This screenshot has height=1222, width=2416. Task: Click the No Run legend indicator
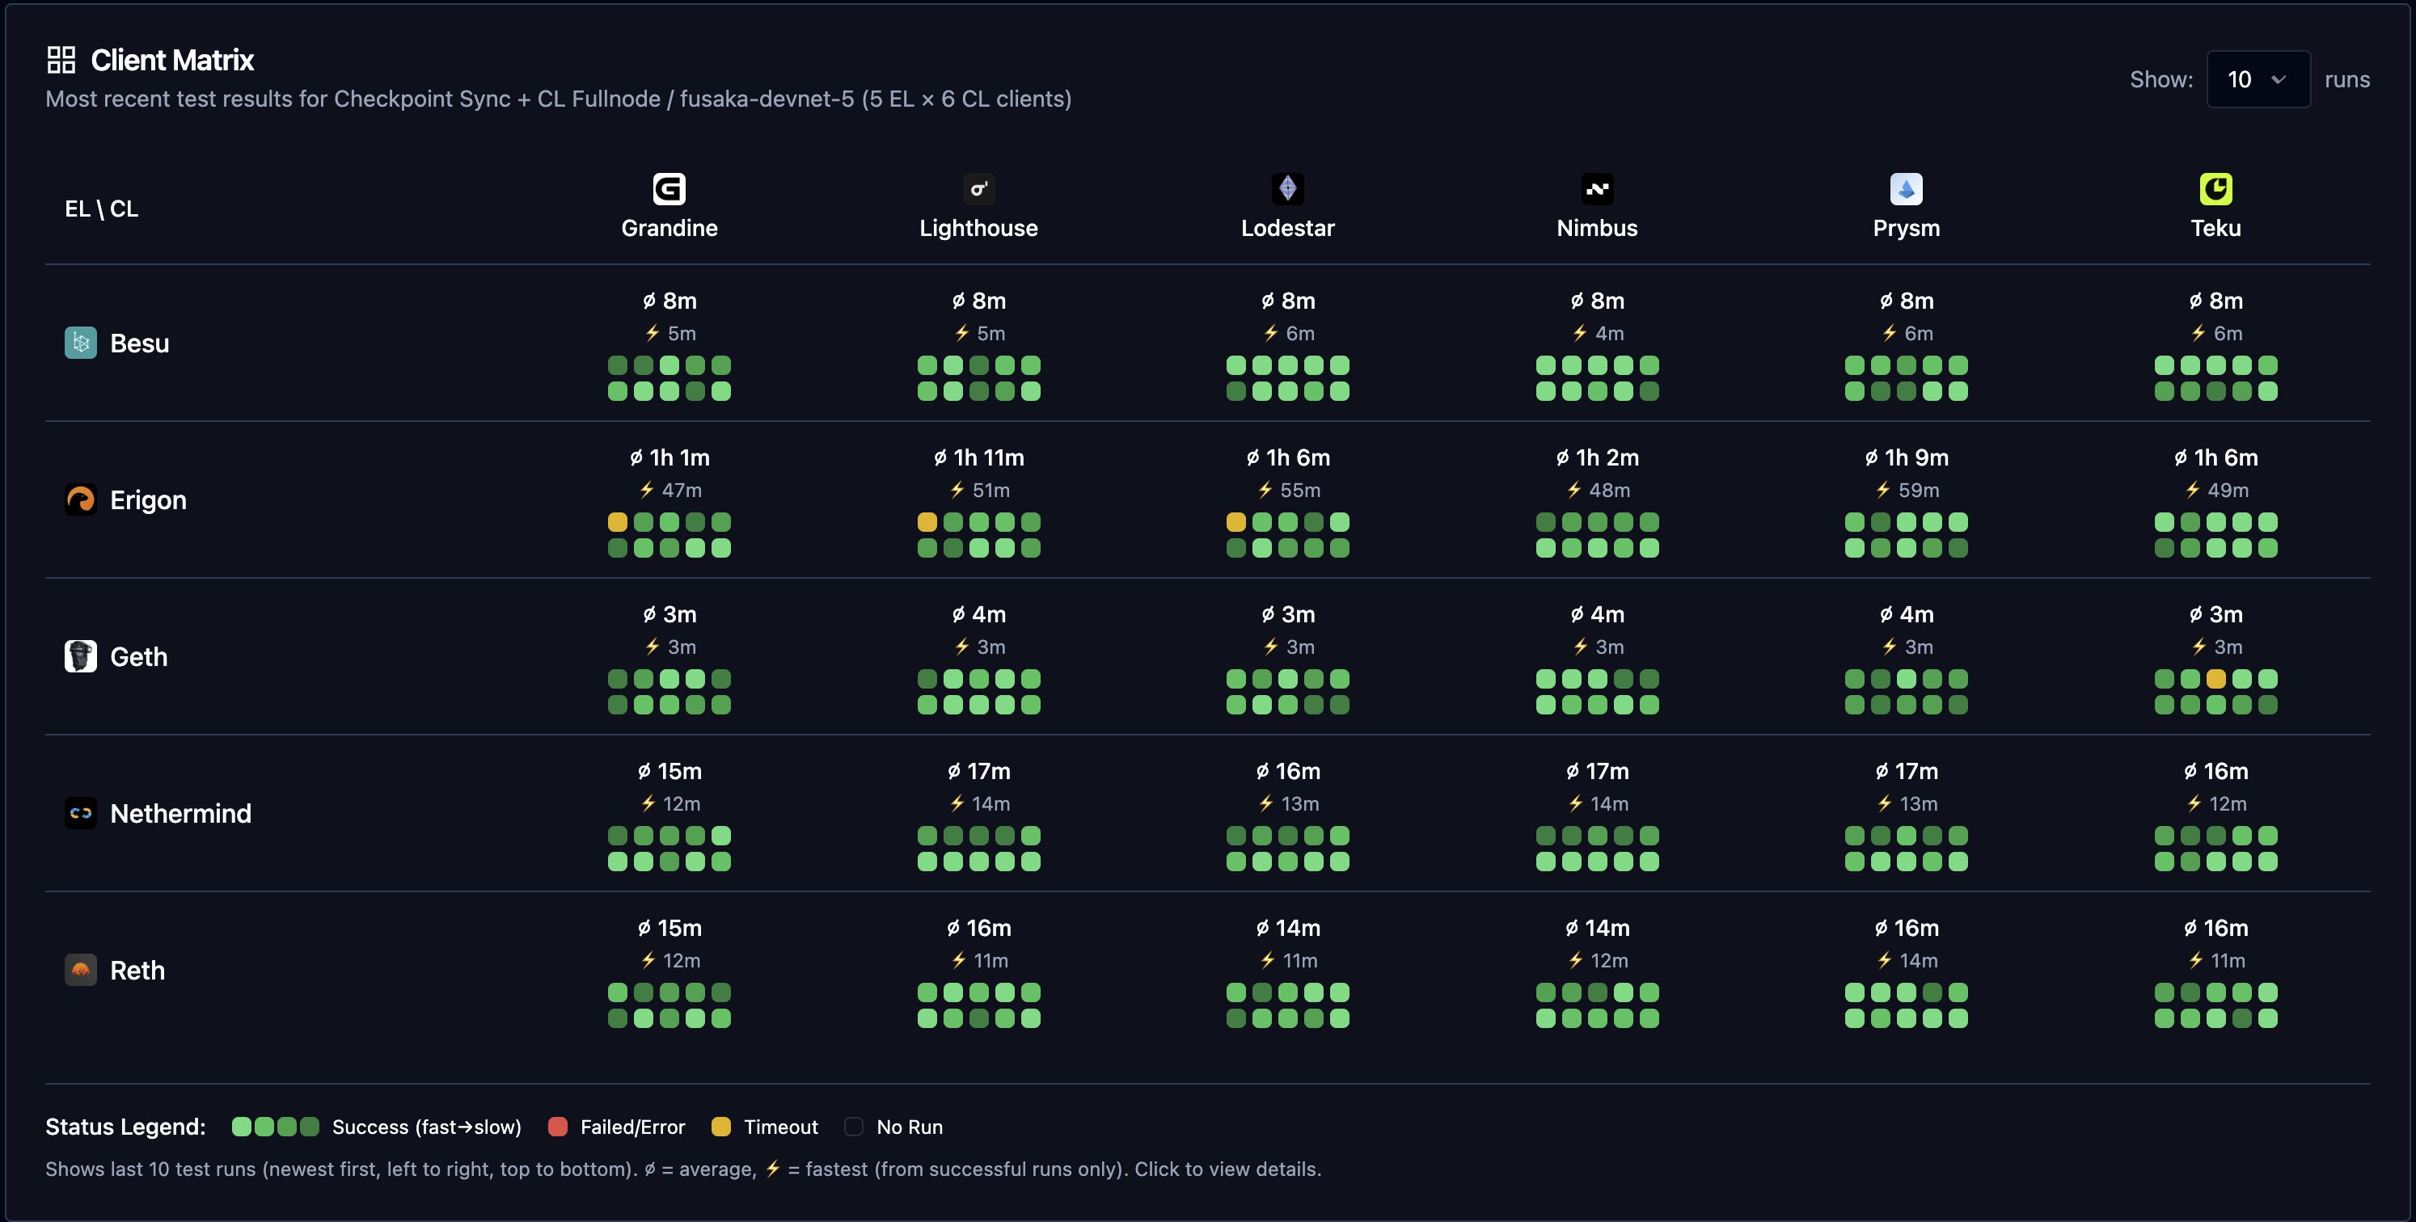click(x=852, y=1127)
